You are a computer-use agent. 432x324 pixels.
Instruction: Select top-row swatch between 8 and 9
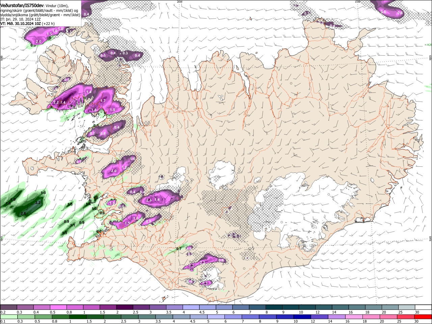(274, 307)
